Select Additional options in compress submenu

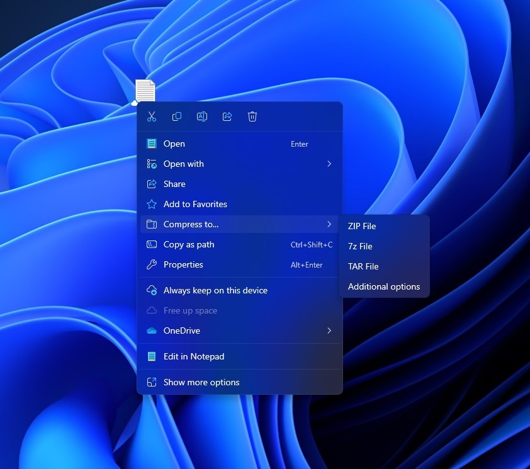(x=384, y=286)
